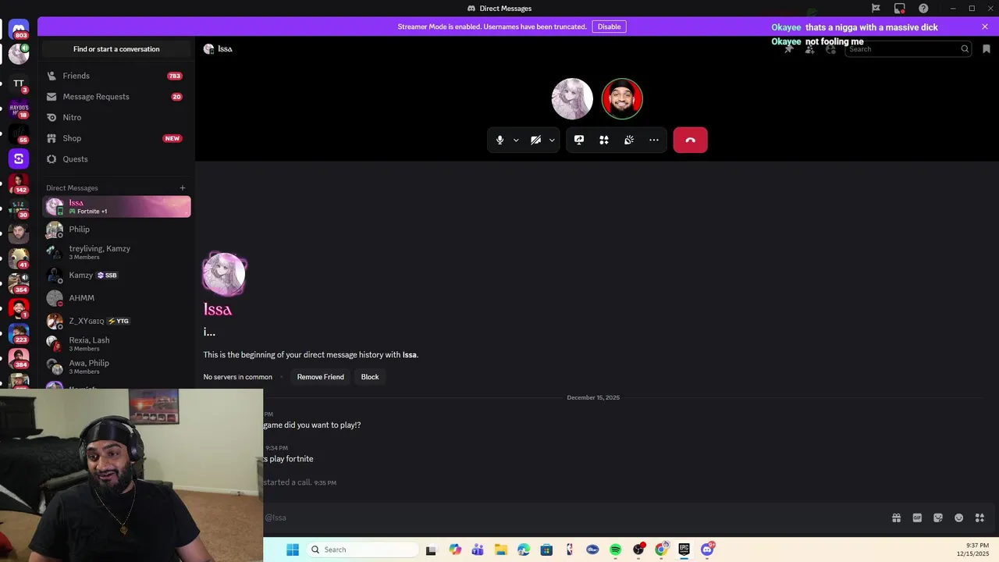
Task: Open the soundboard icon
Action: click(629, 140)
